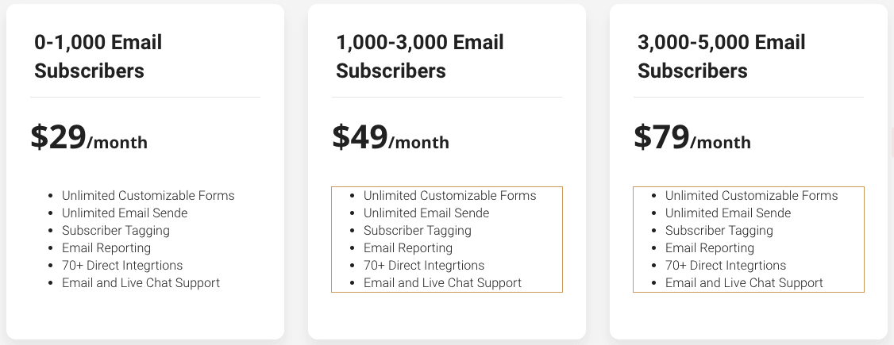Viewport: 894px width, 345px height.
Task: Click Unlimited Customizable Forms in $49 plan
Action: click(x=450, y=196)
